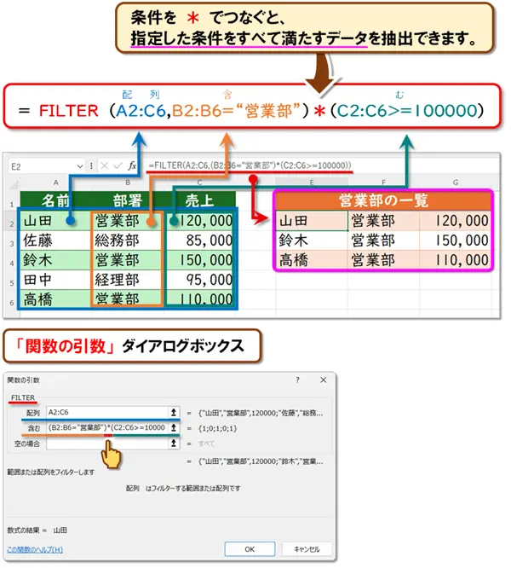Image resolution: width=511 pixels, height=568 pixels.
Task: Select cell 佐藤
Action: click(x=55, y=241)
